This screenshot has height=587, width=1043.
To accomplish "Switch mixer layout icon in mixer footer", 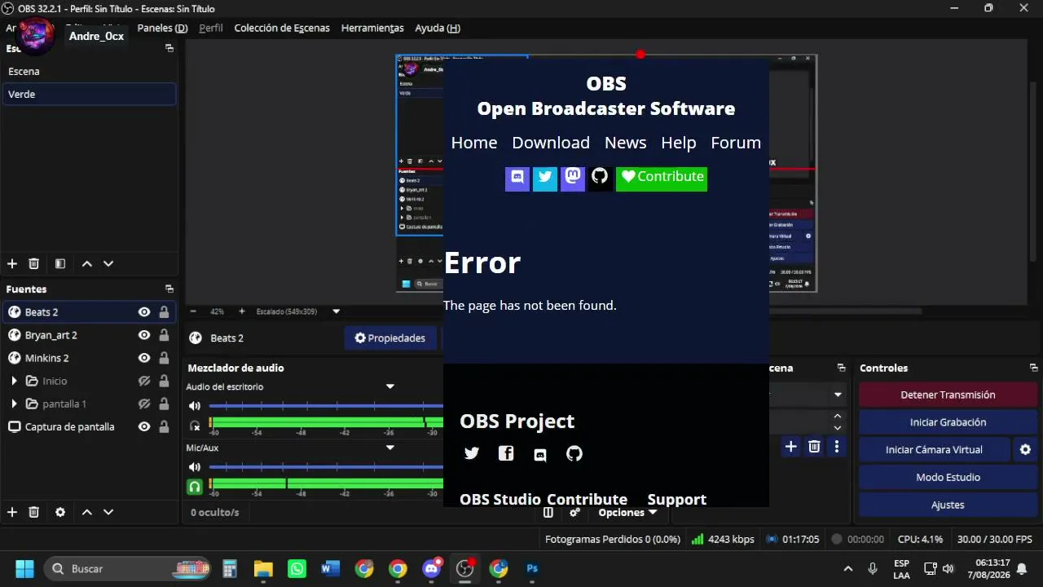I will (548, 512).
